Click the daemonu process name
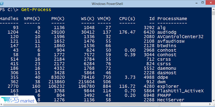Viewport: 215px width, 107px height. tap(167, 68)
